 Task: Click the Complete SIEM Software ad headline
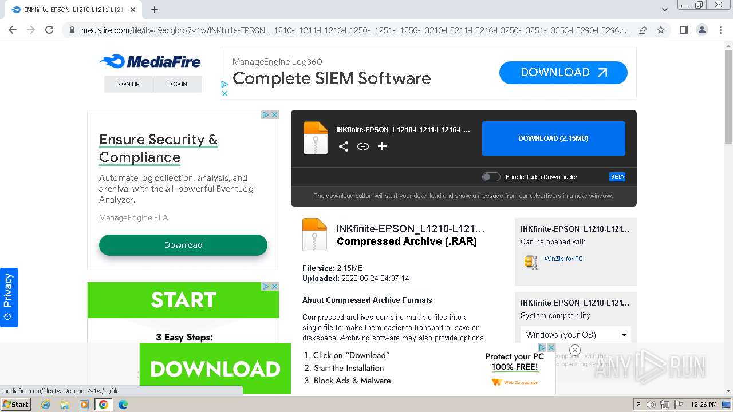(332, 78)
